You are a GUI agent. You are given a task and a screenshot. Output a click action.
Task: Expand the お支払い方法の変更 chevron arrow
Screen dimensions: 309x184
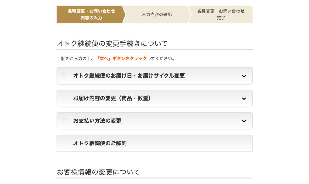(244, 121)
